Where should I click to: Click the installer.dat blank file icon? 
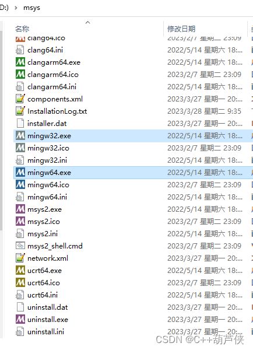coord(20,123)
